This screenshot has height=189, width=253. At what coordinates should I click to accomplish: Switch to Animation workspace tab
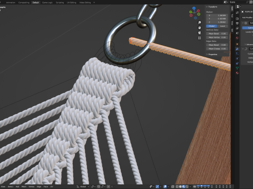(x=11, y=3)
